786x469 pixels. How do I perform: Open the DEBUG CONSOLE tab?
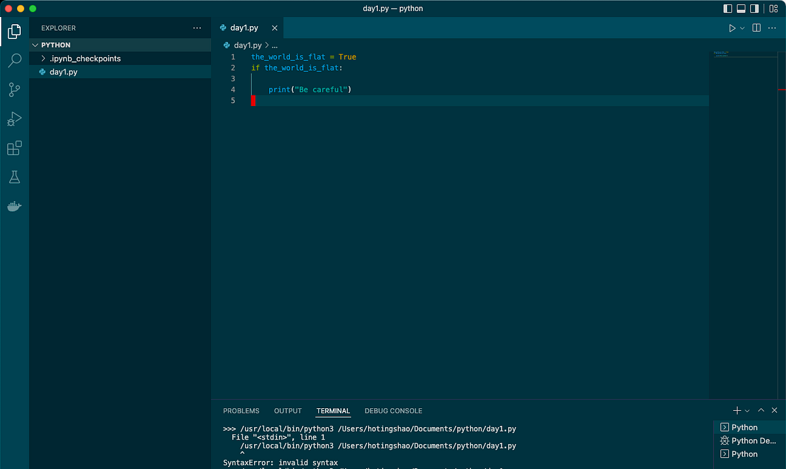pyautogui.click(x=393, y=411)
